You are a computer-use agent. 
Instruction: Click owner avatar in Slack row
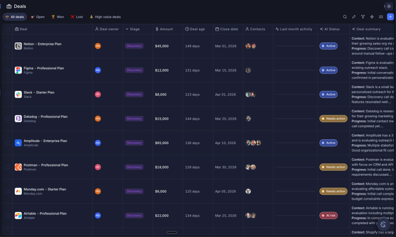point(98,94)
